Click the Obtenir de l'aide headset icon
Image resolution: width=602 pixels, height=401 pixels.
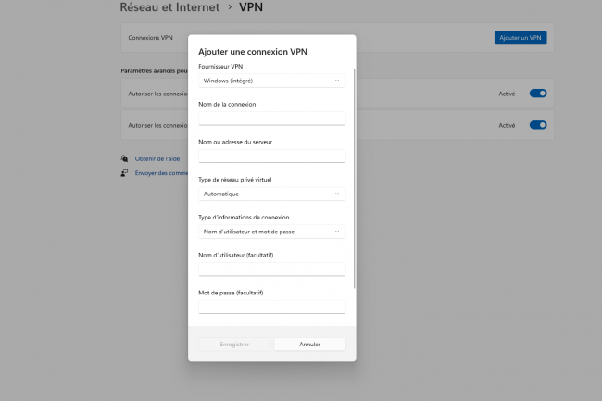point(124,159)
